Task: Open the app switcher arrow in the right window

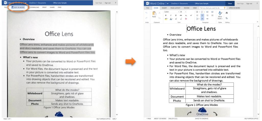Action: point(168,4)
